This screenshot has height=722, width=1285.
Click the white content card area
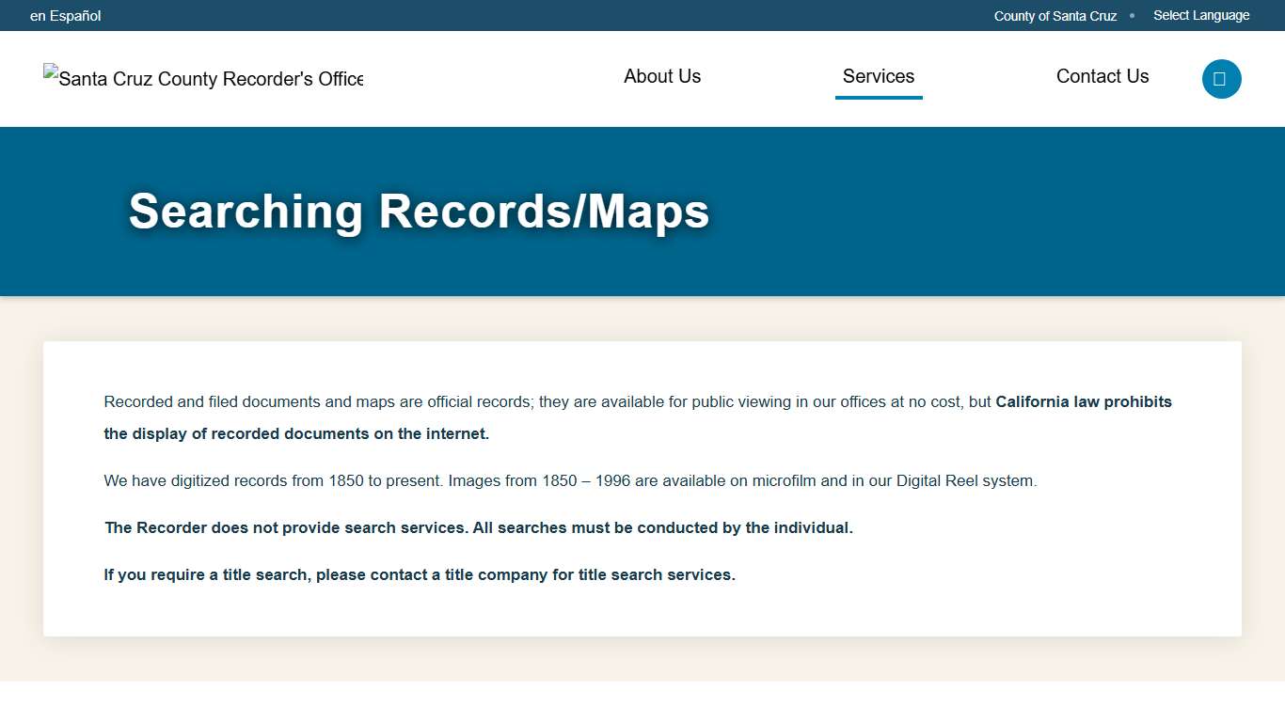642,489
